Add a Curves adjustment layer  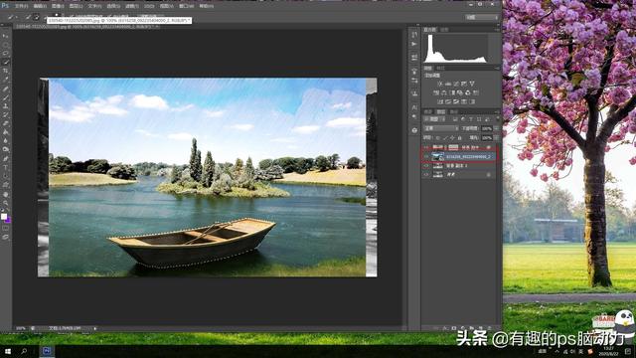tap(456, 84)
